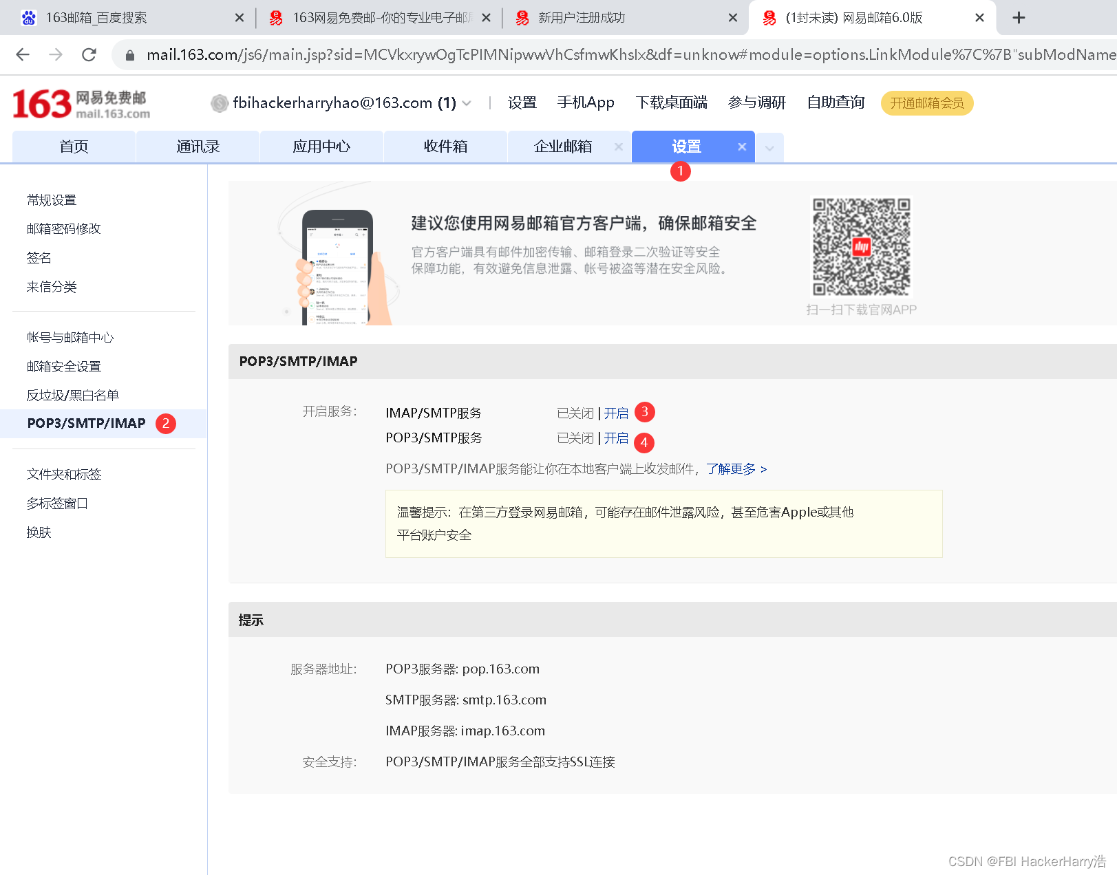Click the 了解更多 link
The height and width of the screenshot is (875, 1117).
point(736,469)
